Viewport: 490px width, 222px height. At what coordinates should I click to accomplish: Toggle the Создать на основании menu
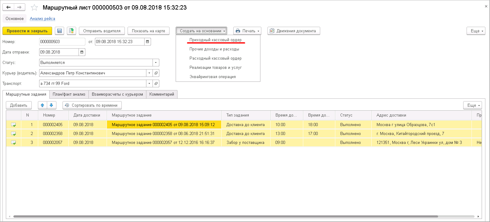click(202, 31)
